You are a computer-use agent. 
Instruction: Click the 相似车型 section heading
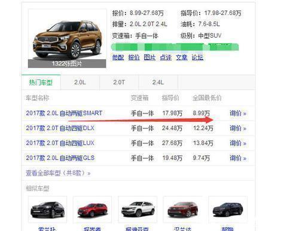click(38, 188)
